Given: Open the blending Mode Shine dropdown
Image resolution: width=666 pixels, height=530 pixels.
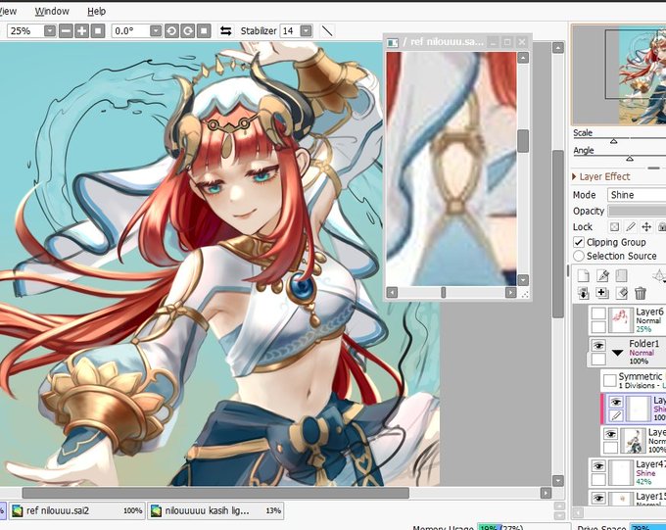Looking at the screenshot, I should (x=637, y=195).
